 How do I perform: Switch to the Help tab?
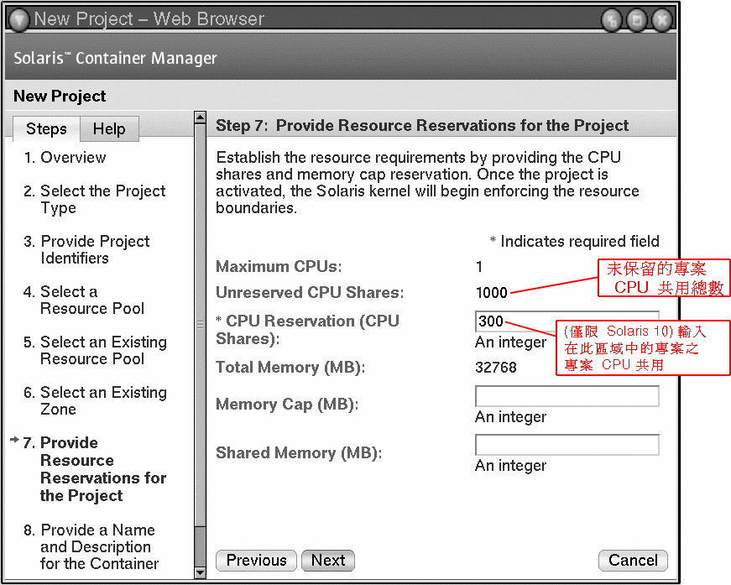tap(109, 128)
